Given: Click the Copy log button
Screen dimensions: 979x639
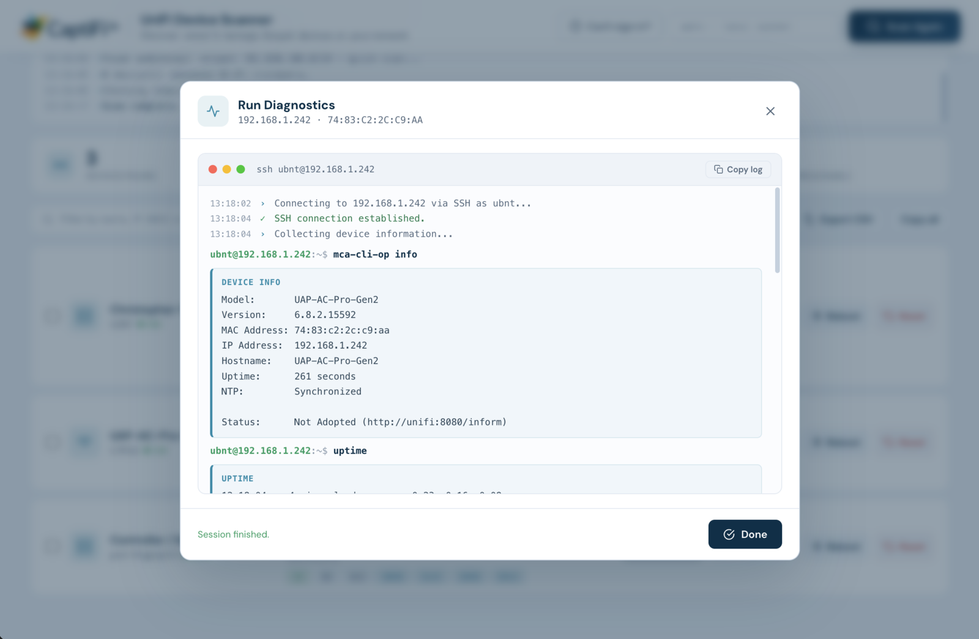Looking at the screenshot, I should pos(739,169).
